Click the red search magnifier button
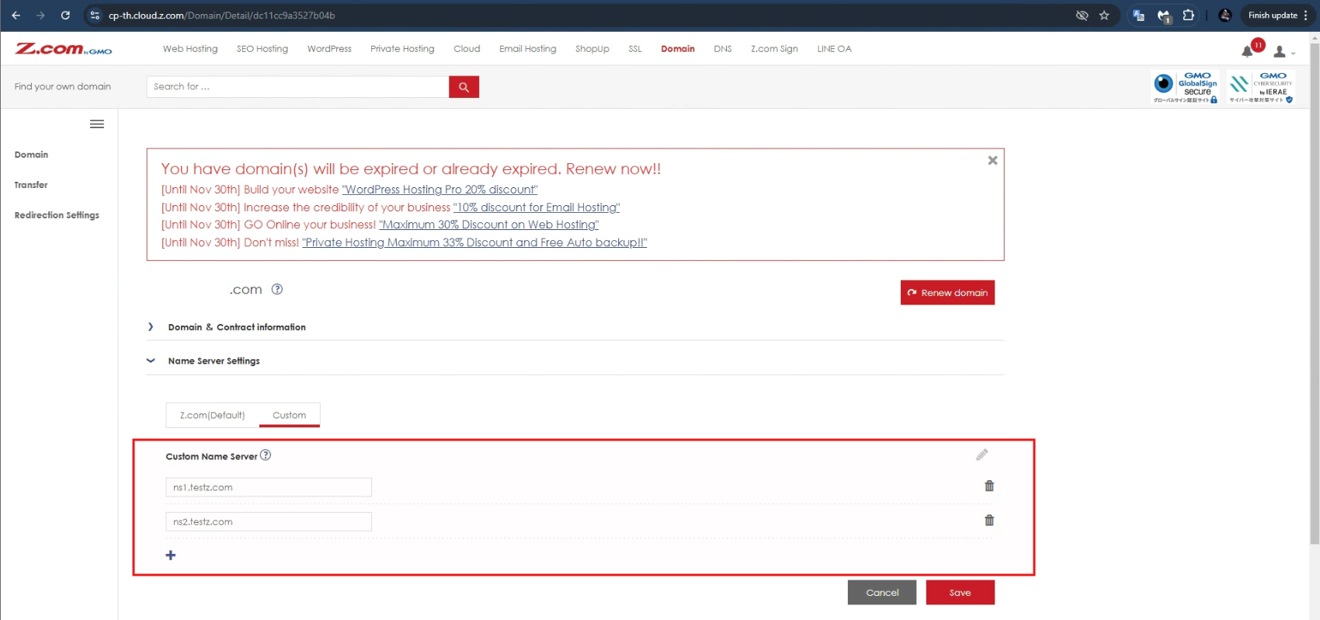This screenshot has width=1320, height=620. [x=464, y=87]
